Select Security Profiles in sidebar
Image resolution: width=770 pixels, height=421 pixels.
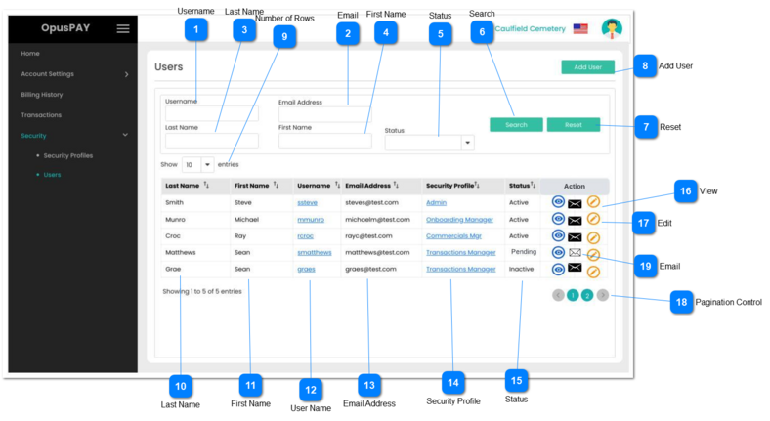68,155
